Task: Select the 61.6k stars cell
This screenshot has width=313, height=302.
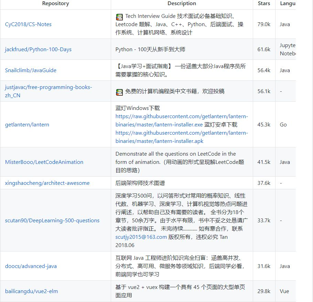Action: tap(264, 49)
